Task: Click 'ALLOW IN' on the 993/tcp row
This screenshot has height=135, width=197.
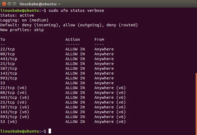Action: tap(75, 78)
